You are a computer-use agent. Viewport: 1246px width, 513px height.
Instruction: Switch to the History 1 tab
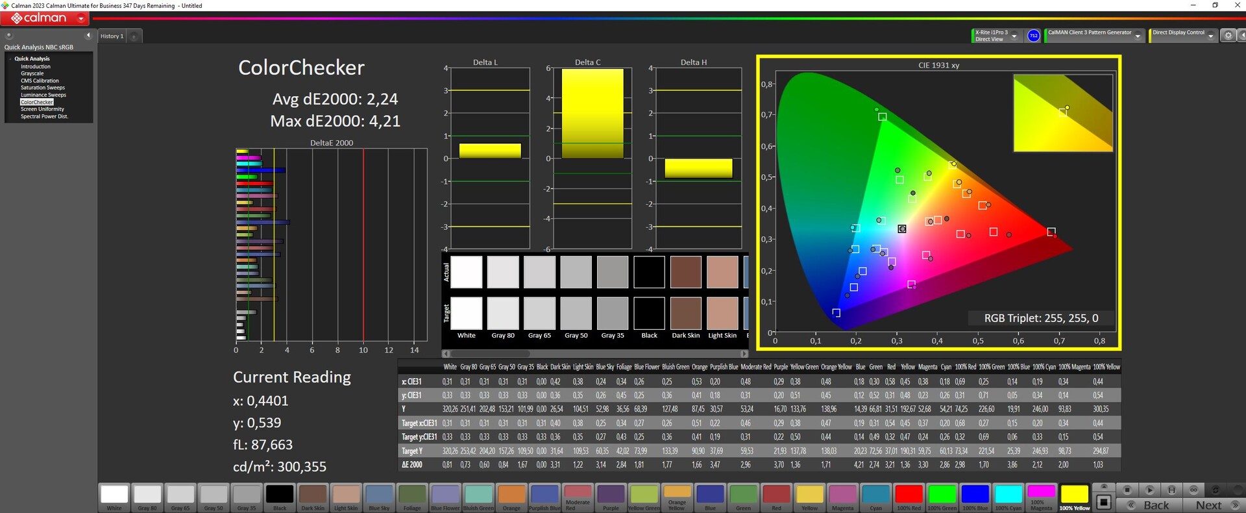coord(111,36)
